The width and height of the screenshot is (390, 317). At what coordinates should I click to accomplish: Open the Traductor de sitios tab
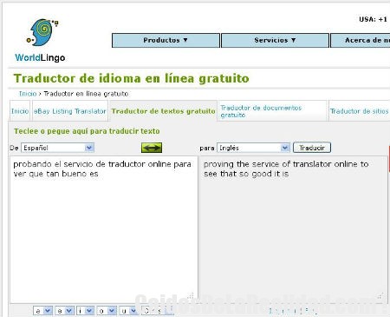360,111
